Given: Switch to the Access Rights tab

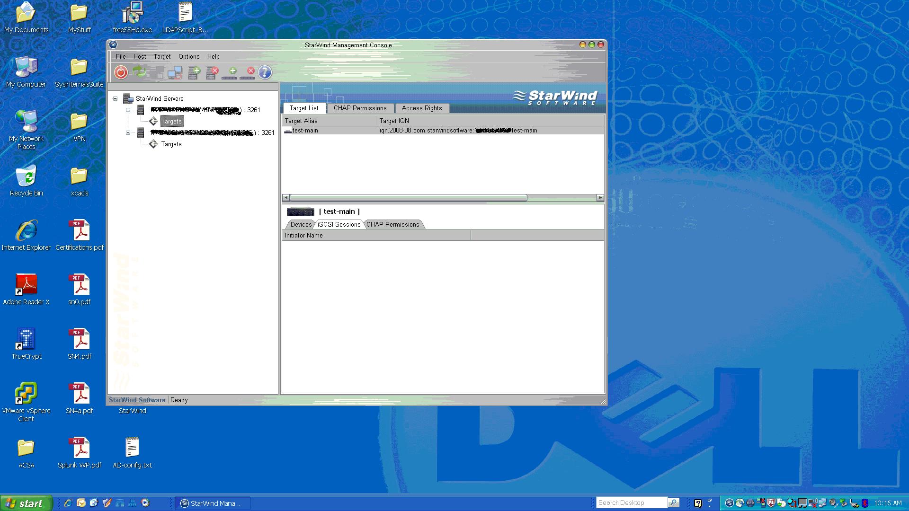Looking at the screenshot, I should [x=422, y=108].
